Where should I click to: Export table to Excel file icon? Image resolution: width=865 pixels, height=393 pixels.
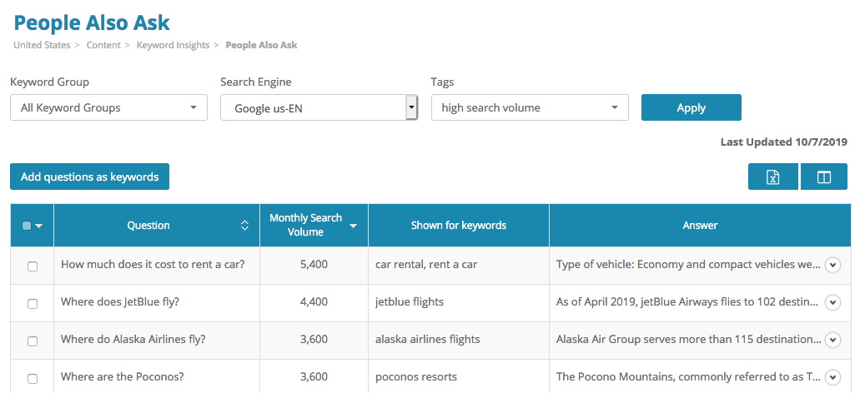773,177
